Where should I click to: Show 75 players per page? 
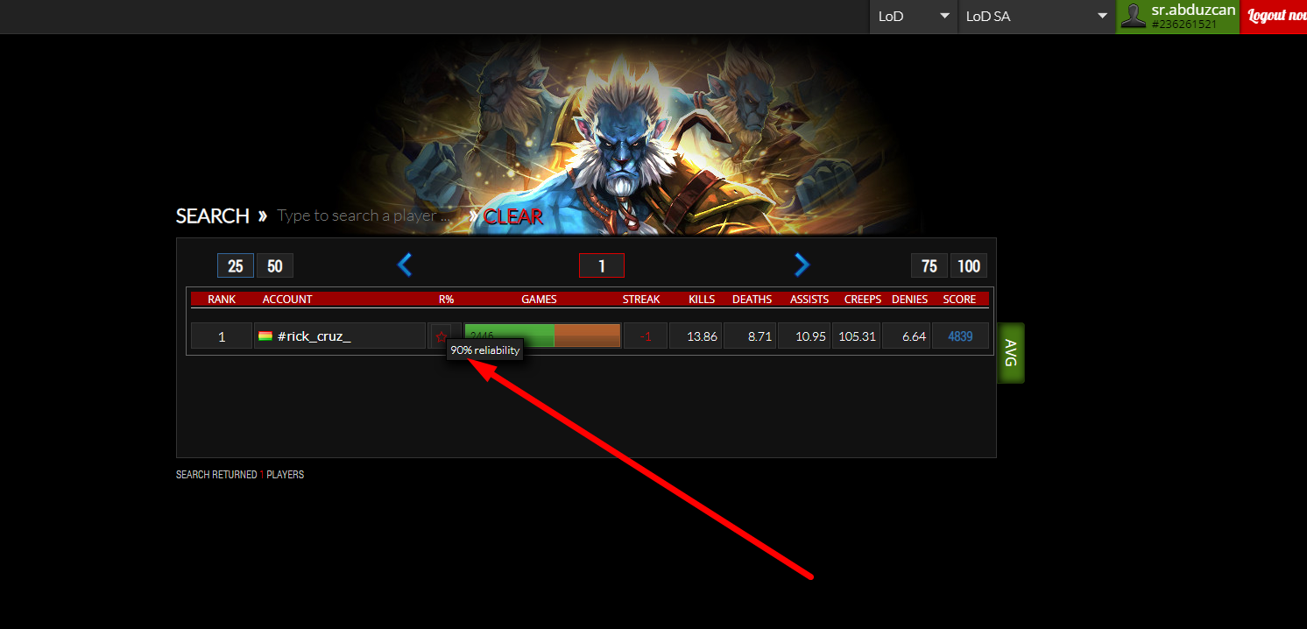929,265
